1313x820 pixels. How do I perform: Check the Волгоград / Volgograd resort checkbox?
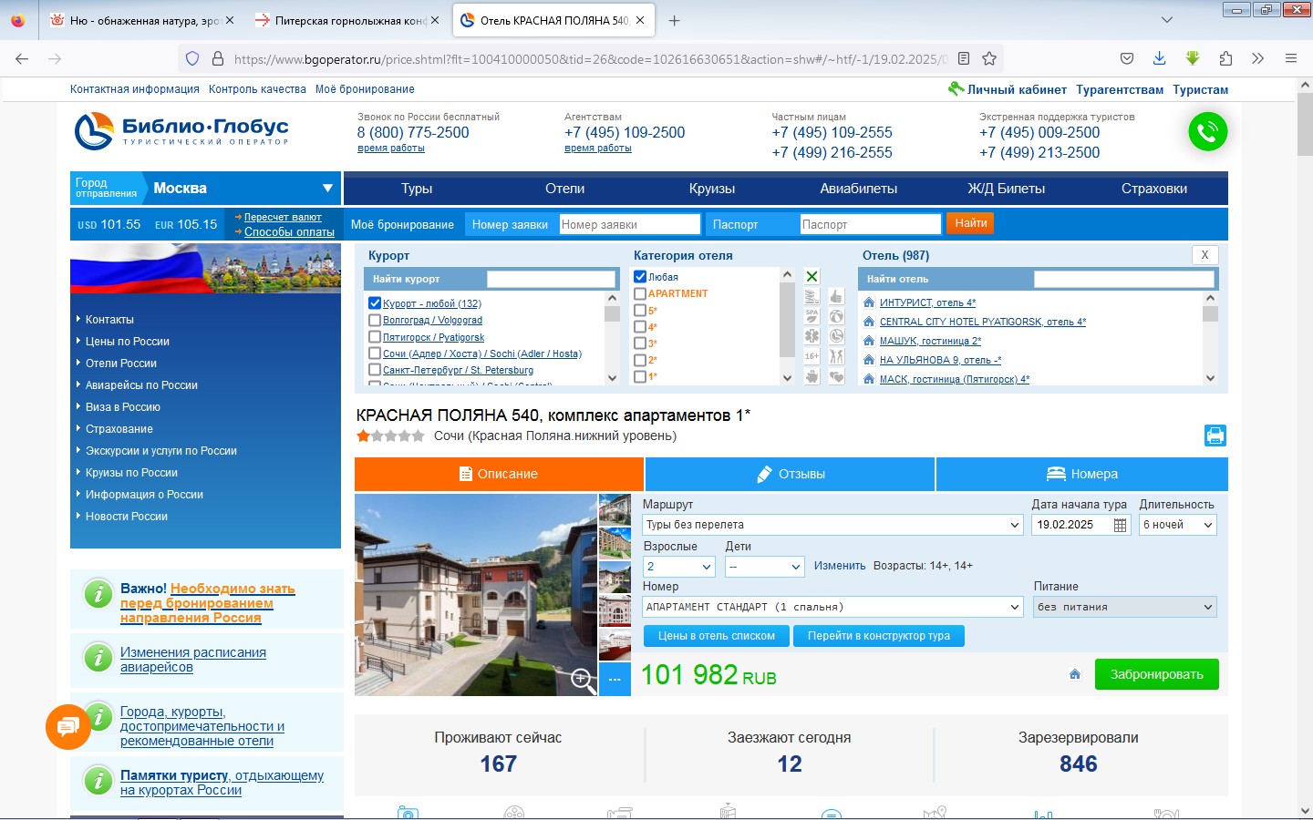(374, 320)
